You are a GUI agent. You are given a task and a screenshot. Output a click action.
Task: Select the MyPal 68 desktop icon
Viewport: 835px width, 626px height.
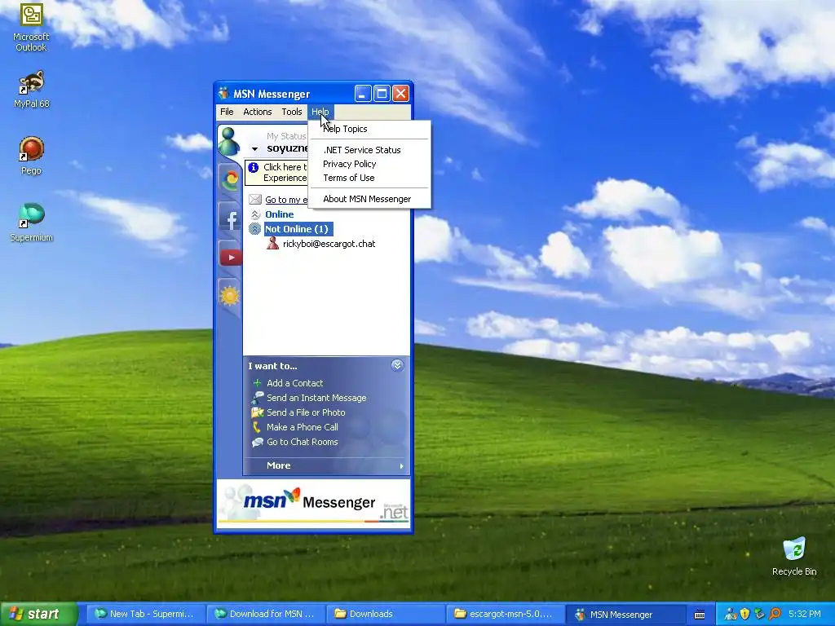coord(31,89)
